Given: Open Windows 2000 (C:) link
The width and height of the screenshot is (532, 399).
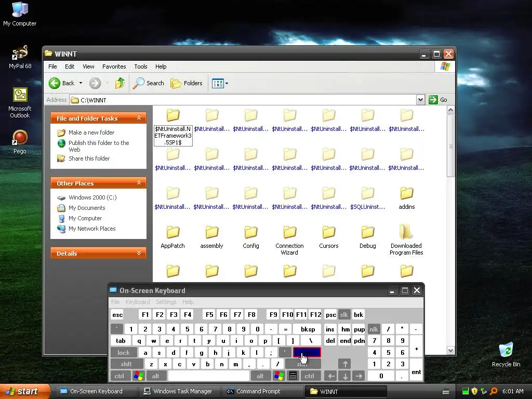Looking at the screenshot, I should [92, 197].
